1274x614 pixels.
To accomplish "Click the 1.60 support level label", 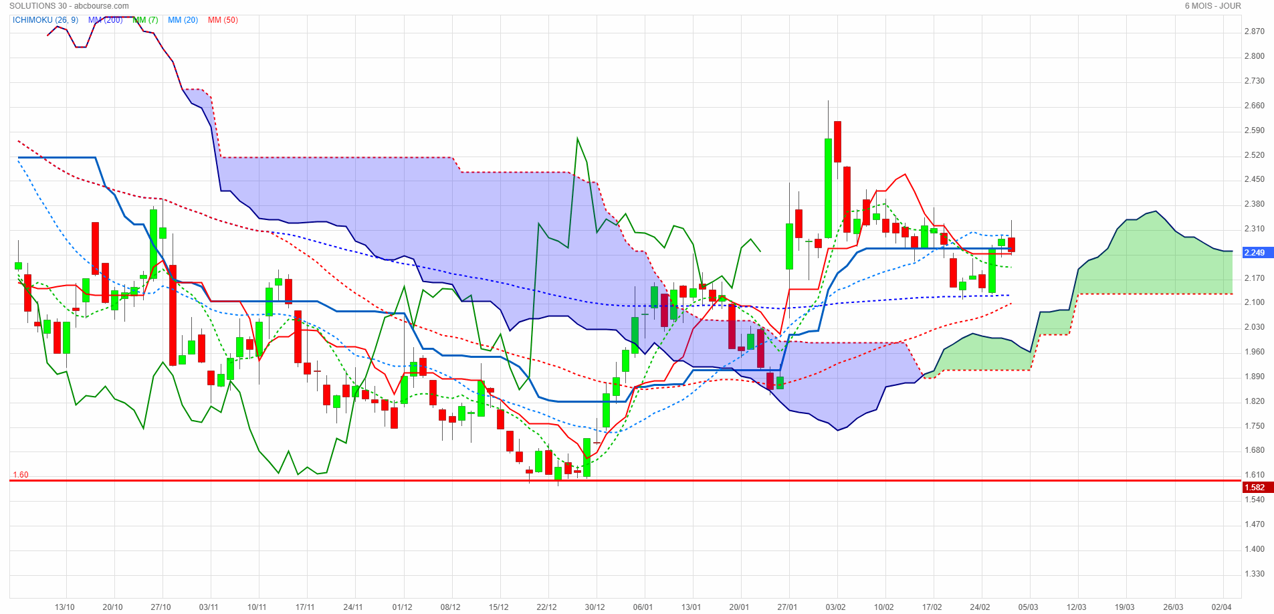I will 21,475.
